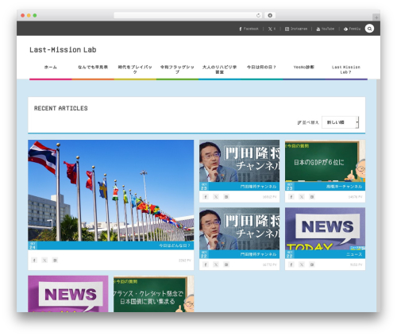Go to the ホーム menu item
The width and height of the screenshot is (397, 336).
[51, 68]
